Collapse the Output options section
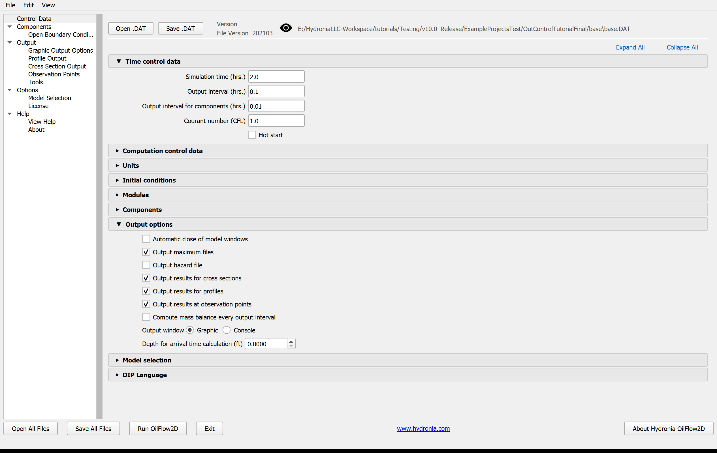Image resolution: width=717 pixels, height=453 pixels. tap(407, 224)
